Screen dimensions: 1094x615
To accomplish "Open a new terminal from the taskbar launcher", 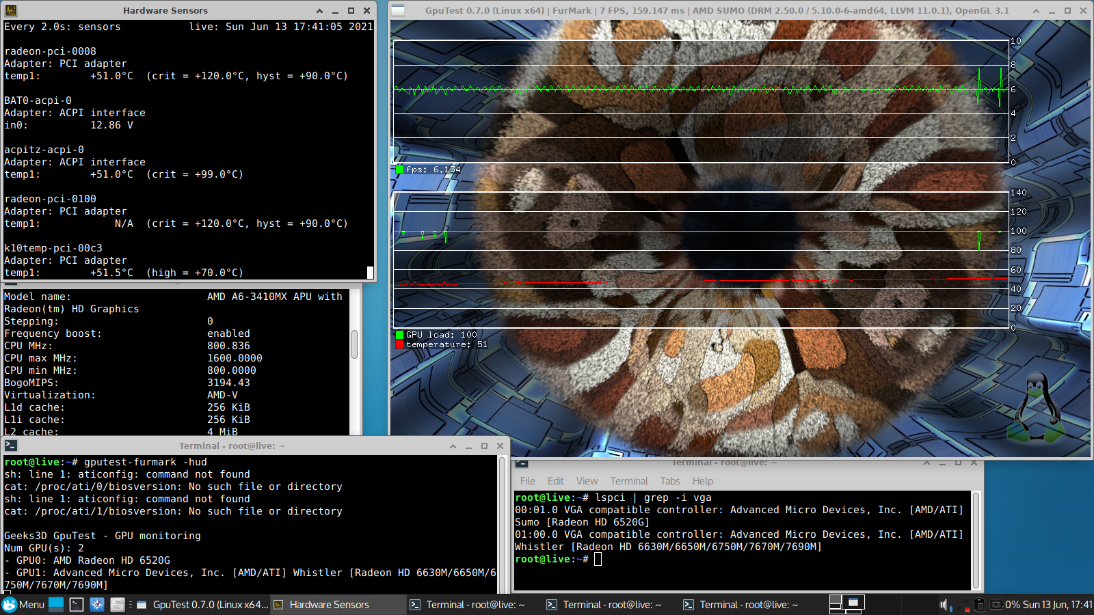I will pyautogui.click(x=76, y=605).
